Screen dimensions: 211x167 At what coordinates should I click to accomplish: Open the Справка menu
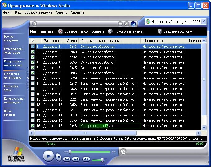[78, 12]
